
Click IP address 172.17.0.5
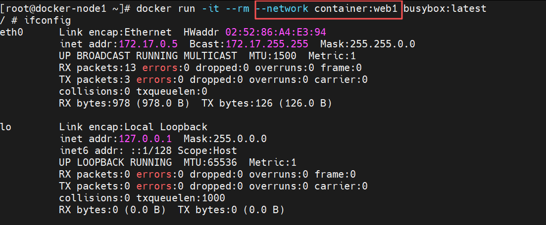149,44
